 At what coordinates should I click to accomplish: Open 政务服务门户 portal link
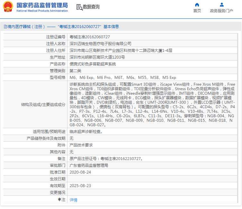coord(221,11)
